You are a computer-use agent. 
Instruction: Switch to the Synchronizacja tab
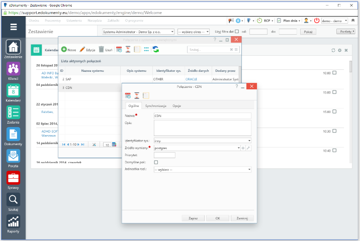[x=156, y=106]
